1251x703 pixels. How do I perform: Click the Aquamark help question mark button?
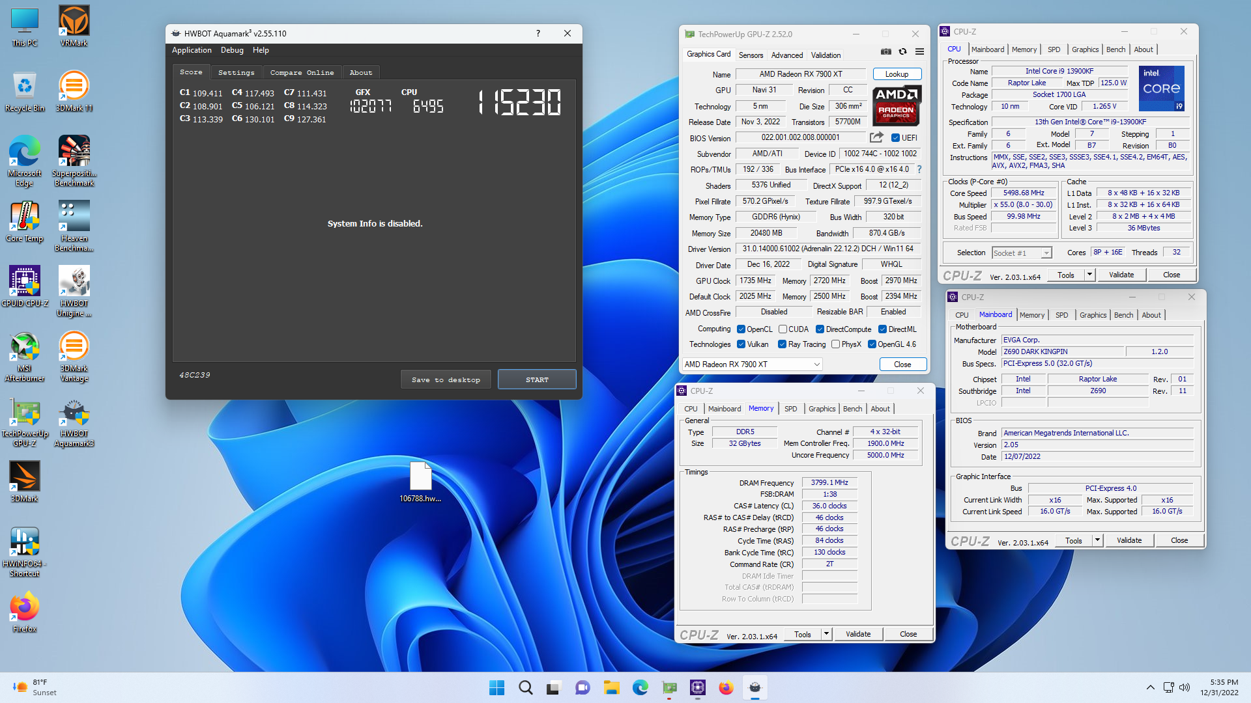(538, 33)
